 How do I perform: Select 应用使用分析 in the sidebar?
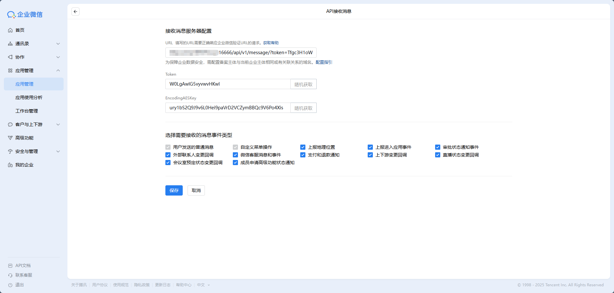pyautogui.click(x=29, y=97)
